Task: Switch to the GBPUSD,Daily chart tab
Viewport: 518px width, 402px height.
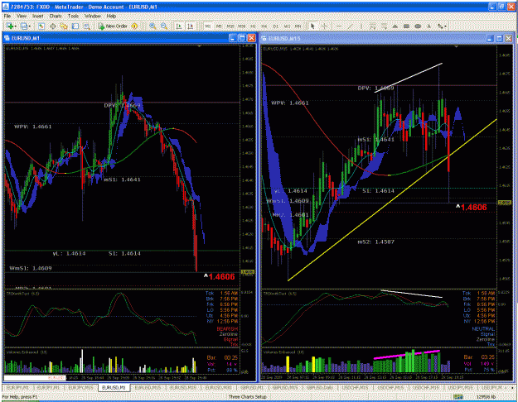Action: click(x=320, y=388)
